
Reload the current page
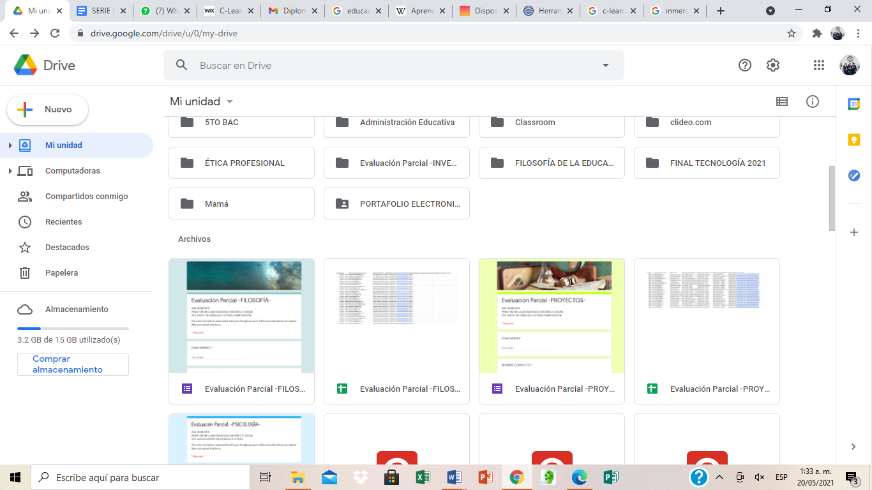tap(55, 33)
